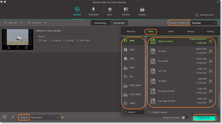This screenshot has width=222, height=124.
Task: Switch to the Burn section
Action: 110,11
